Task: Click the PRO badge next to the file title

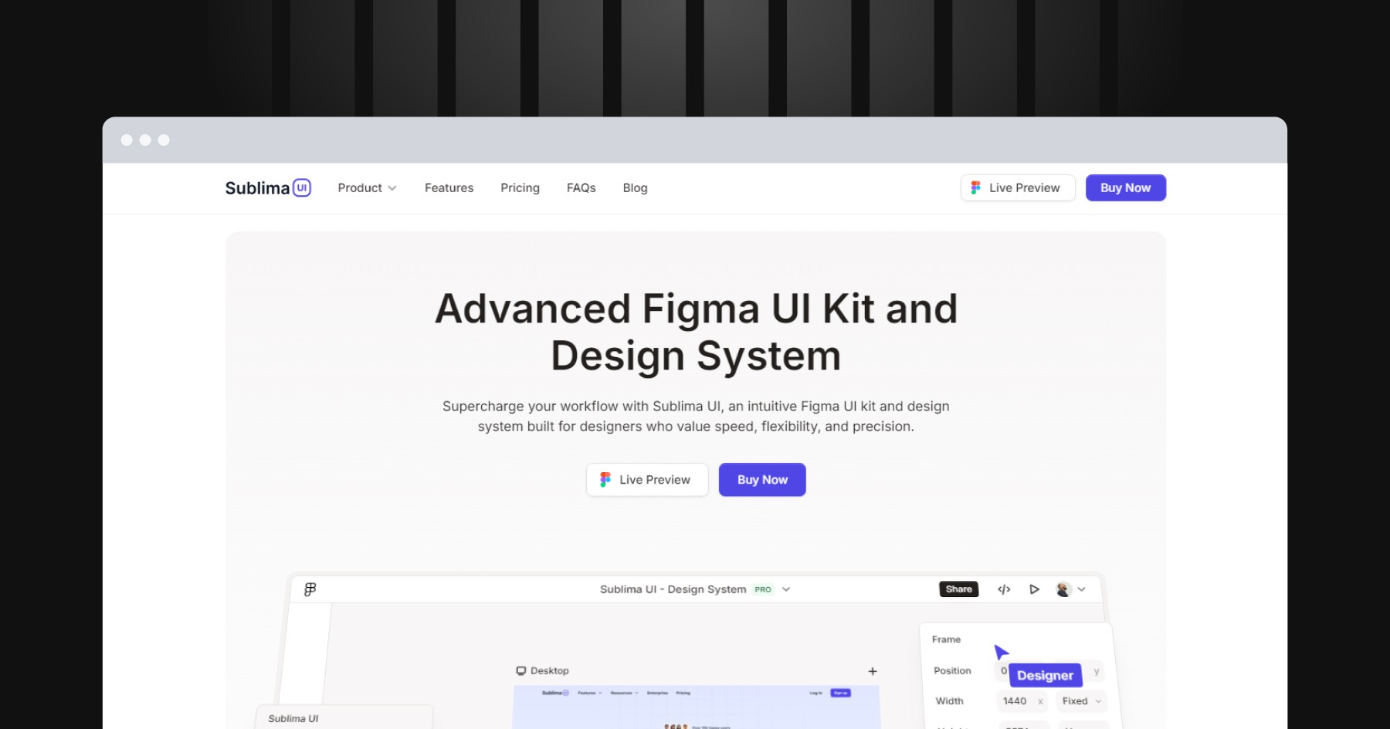Action: point(763,589)
